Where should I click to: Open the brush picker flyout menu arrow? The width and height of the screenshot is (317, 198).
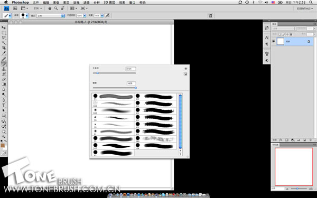click(186, 69)
